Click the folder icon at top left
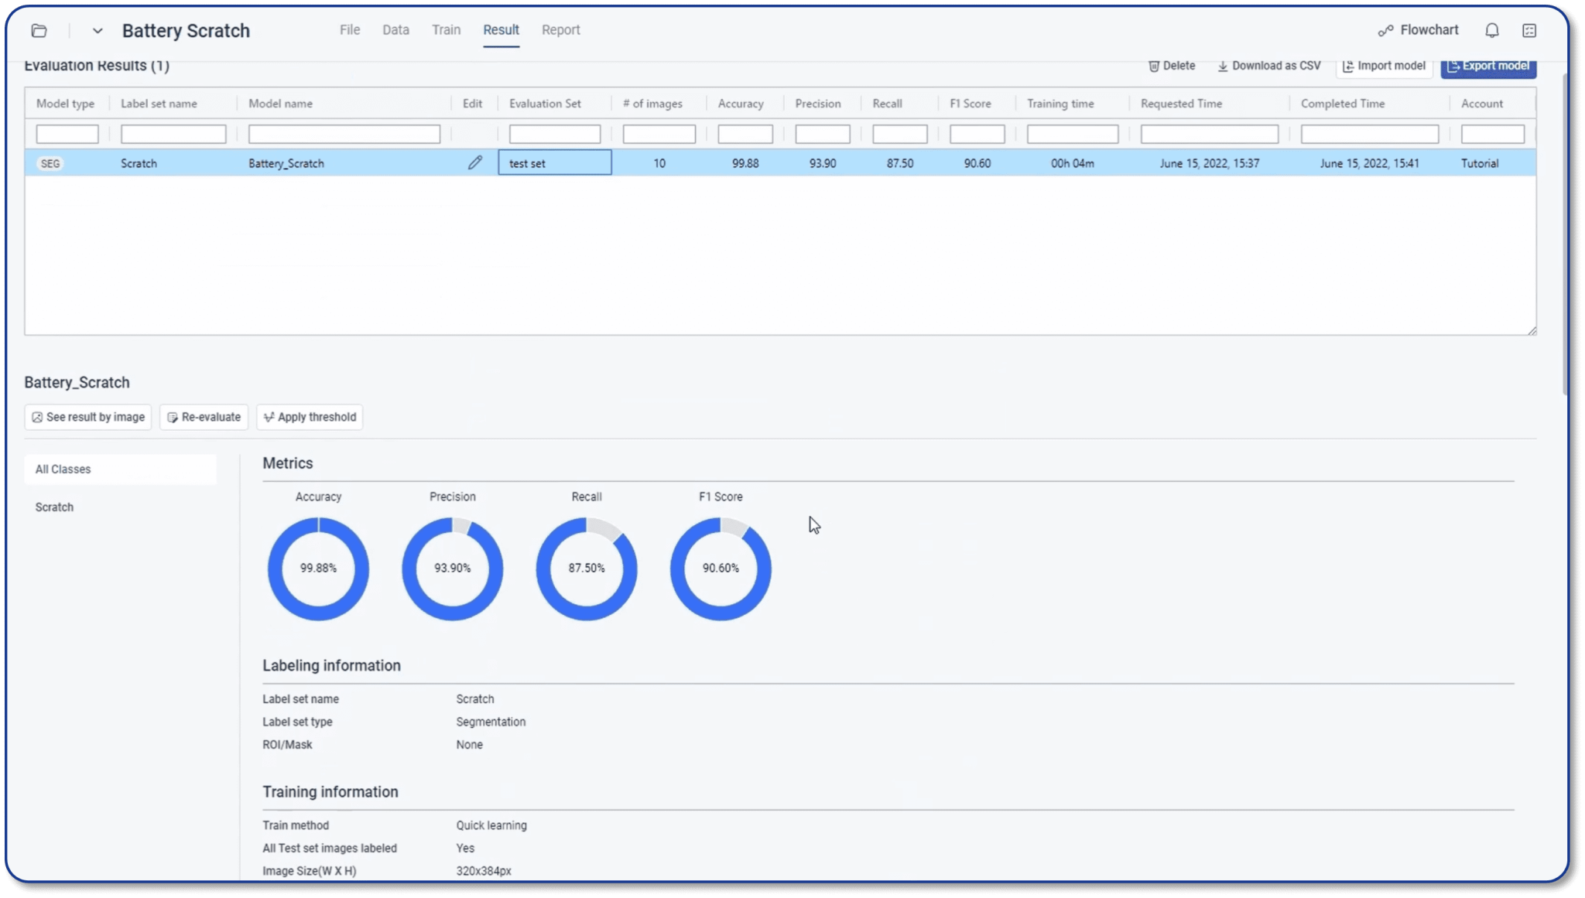This screenshot has height=898, width=1585. pyautogui.click(x=39, y=31)
